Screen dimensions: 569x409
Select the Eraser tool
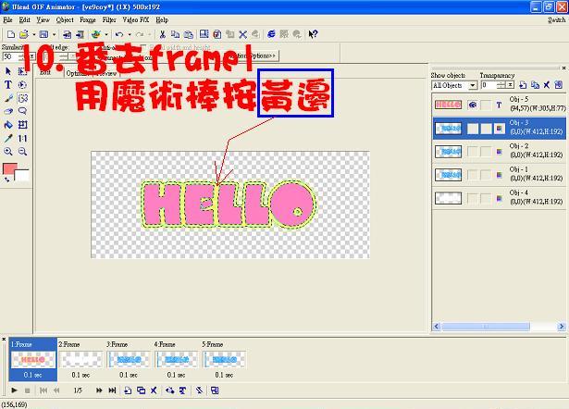pyautogui.click(x=8, y=111)
